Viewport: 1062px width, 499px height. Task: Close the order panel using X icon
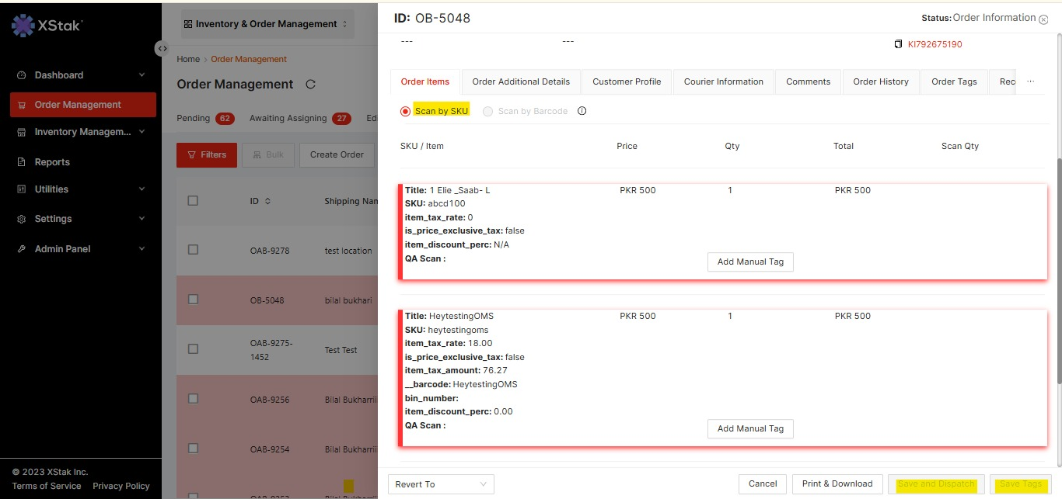[x=1043, y=19]
